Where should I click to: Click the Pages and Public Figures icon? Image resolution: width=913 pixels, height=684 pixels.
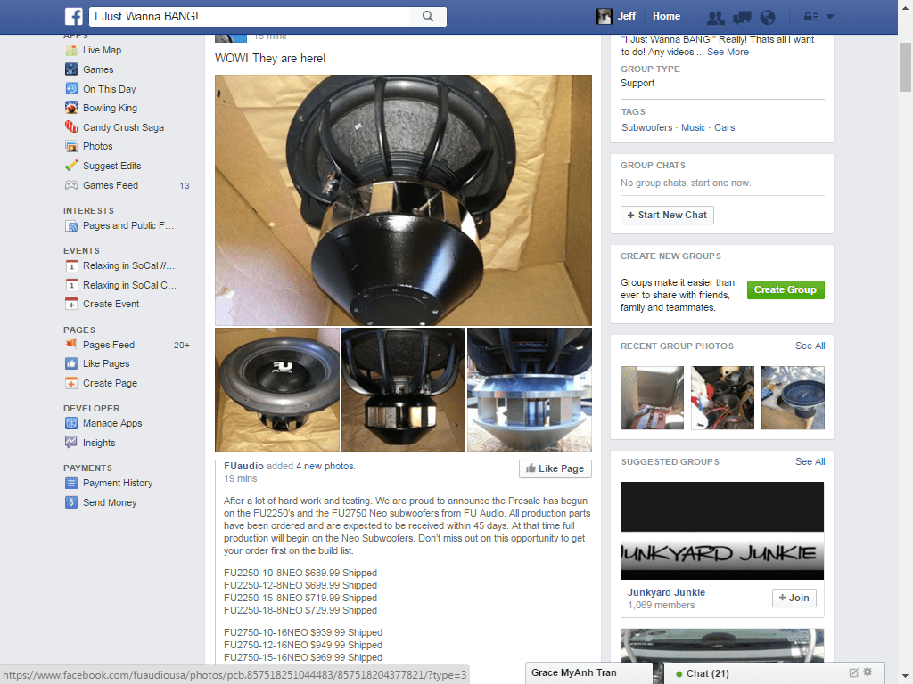point(71,225)
